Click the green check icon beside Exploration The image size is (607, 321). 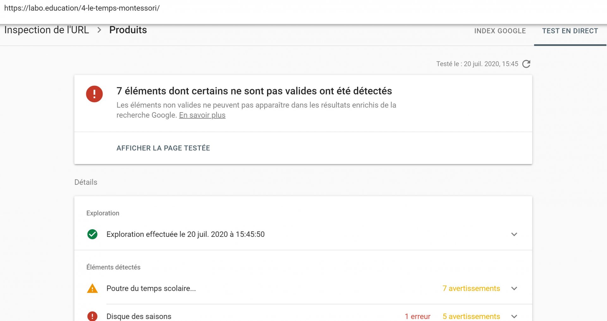92,234
